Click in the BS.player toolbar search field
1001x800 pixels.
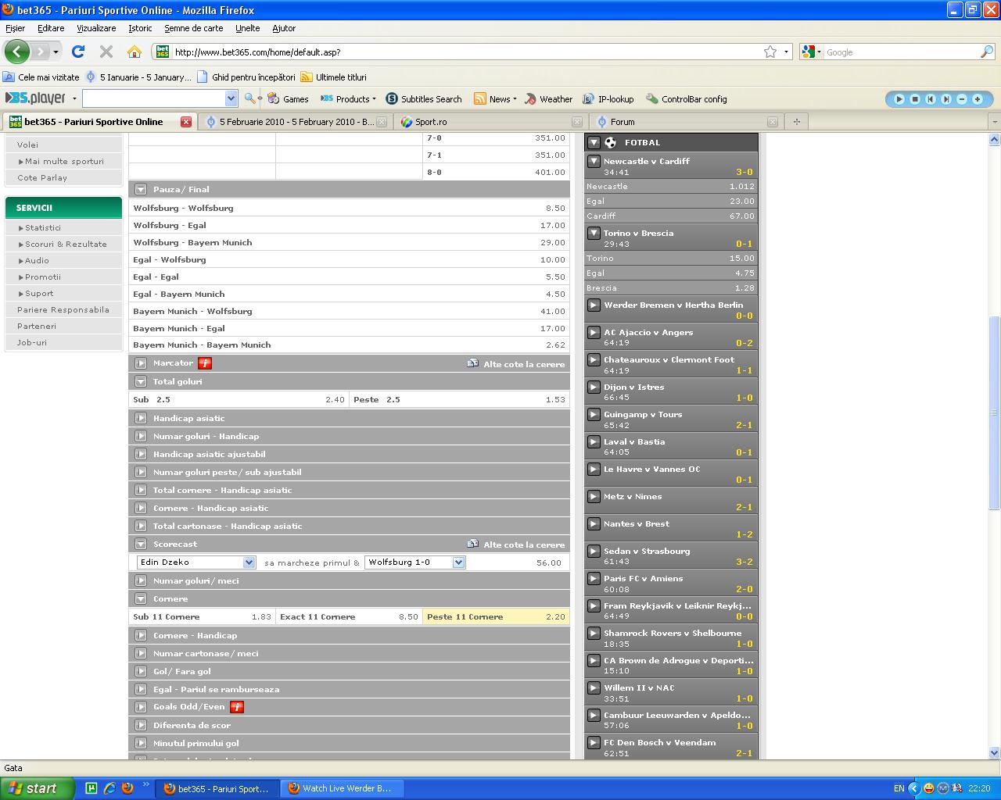153,98
